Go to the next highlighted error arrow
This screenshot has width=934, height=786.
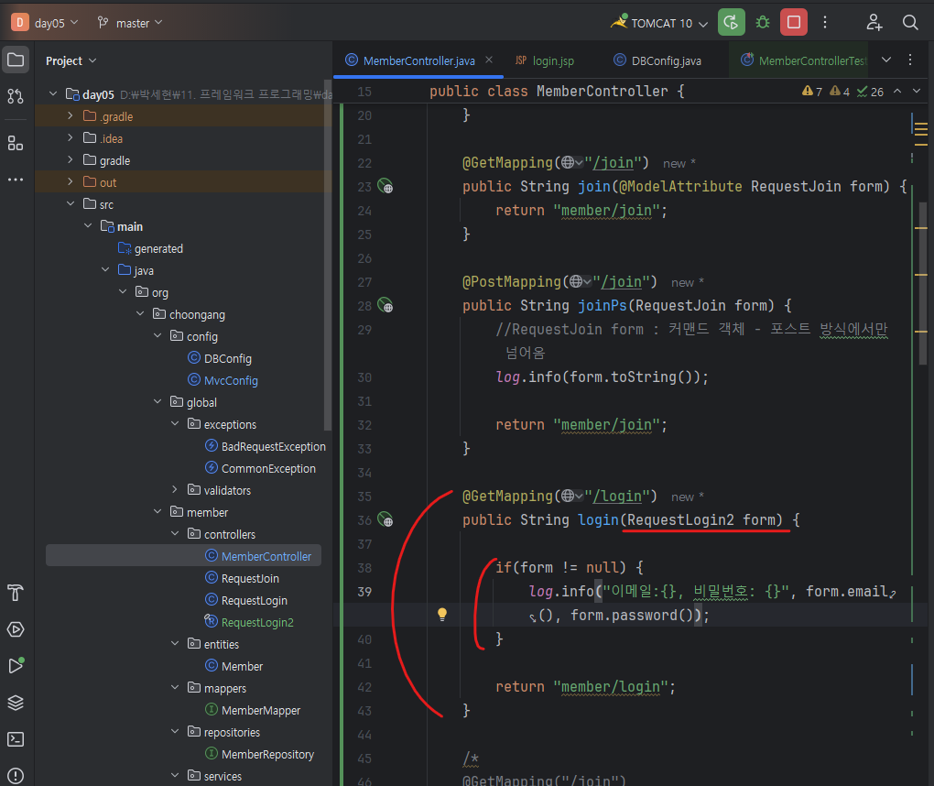point(917,92)
